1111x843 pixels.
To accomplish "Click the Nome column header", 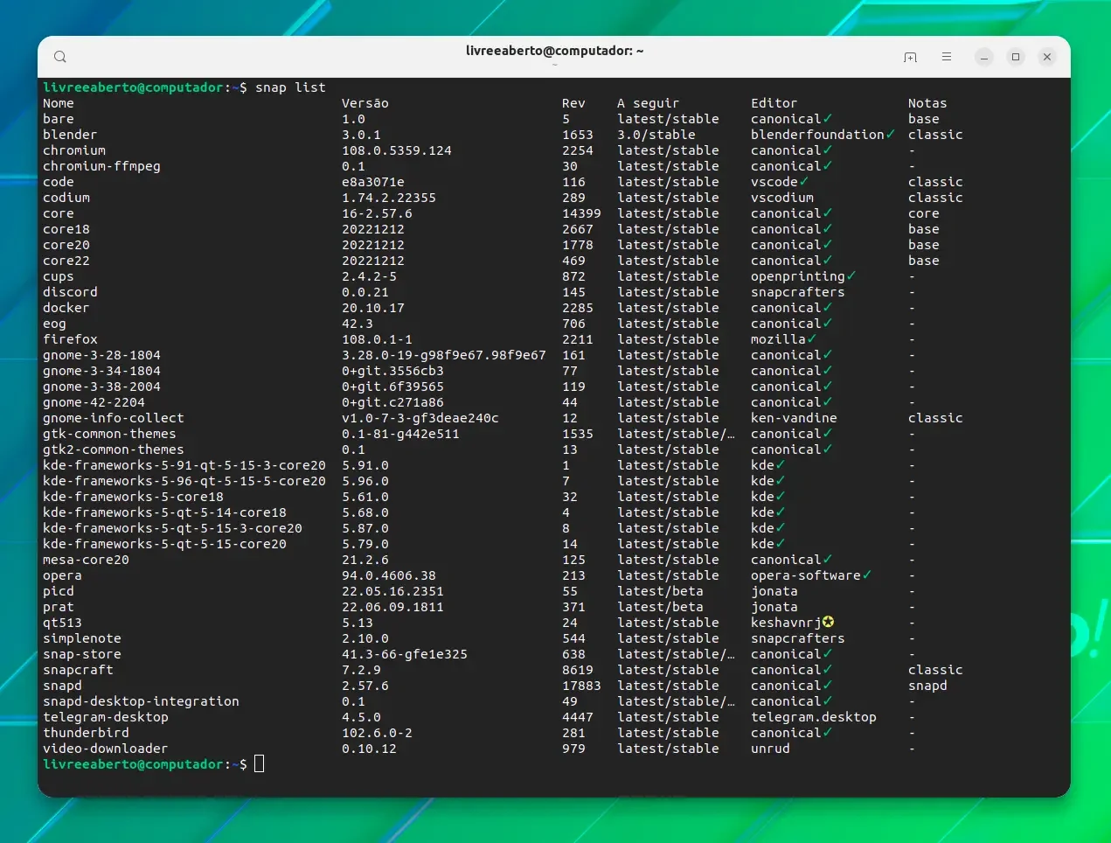I will [59, 103].
